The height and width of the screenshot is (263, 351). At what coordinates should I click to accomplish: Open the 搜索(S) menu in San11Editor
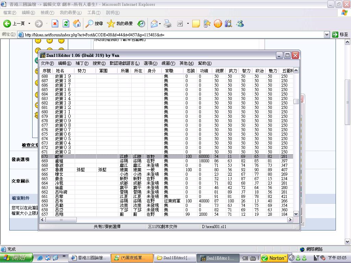coord(99,63)
